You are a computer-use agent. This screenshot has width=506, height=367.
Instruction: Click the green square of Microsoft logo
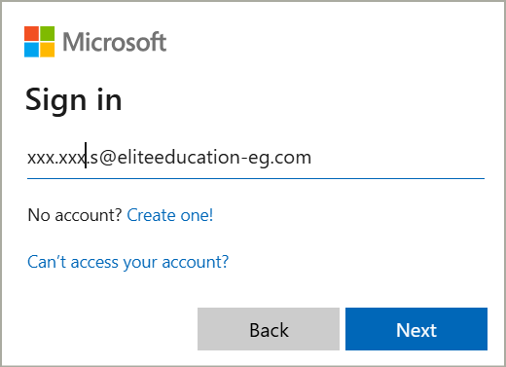click(48, 33)
